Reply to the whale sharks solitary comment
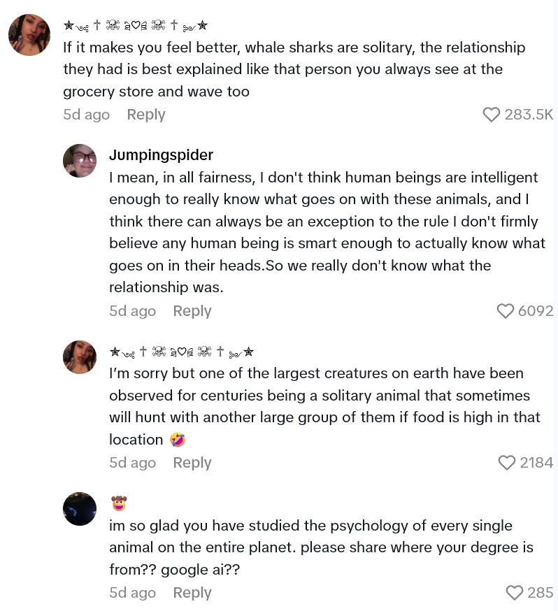This screenshot has width=558, height=611. [x=145, y=115]
